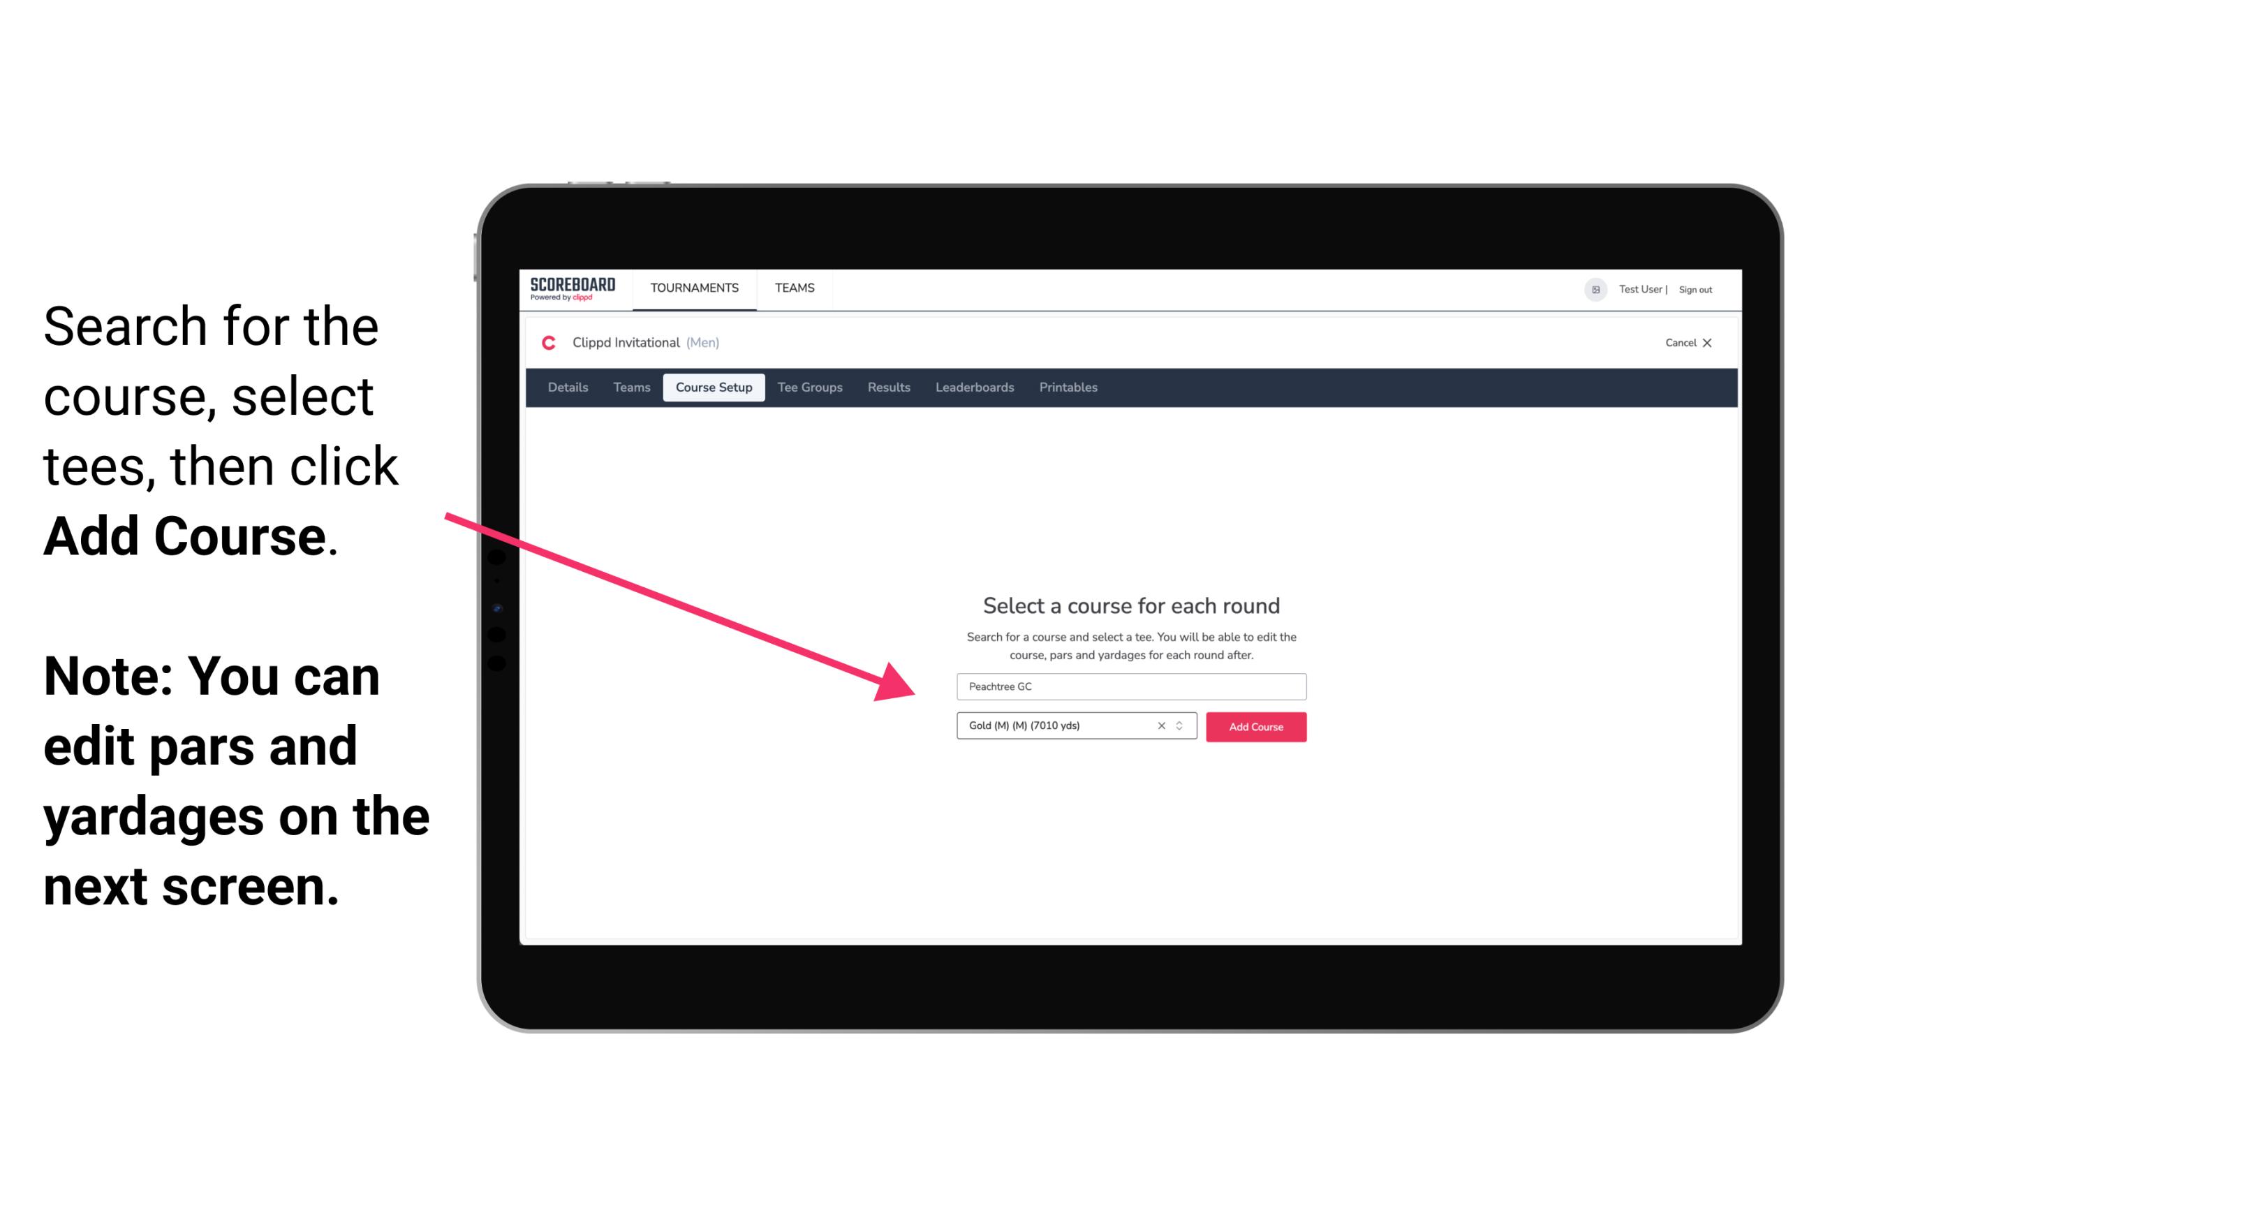
Task: Open the course search dropdown
Action: tap(1129, 685)
